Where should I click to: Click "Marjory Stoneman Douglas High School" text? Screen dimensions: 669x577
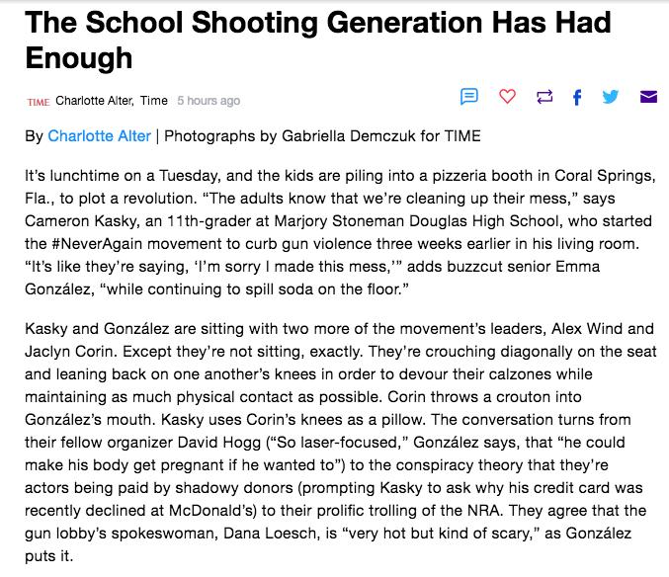(x=416, y=221)
